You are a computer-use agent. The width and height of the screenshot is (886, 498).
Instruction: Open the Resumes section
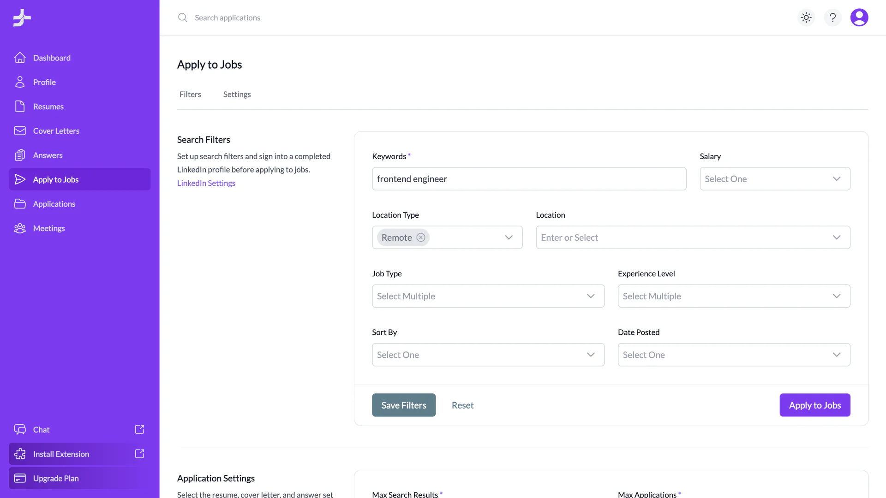tap(48, 107)
